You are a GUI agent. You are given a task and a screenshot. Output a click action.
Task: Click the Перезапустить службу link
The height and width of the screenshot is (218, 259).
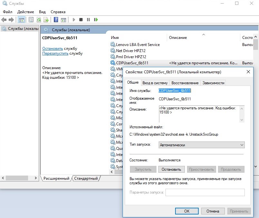[55, 53]
